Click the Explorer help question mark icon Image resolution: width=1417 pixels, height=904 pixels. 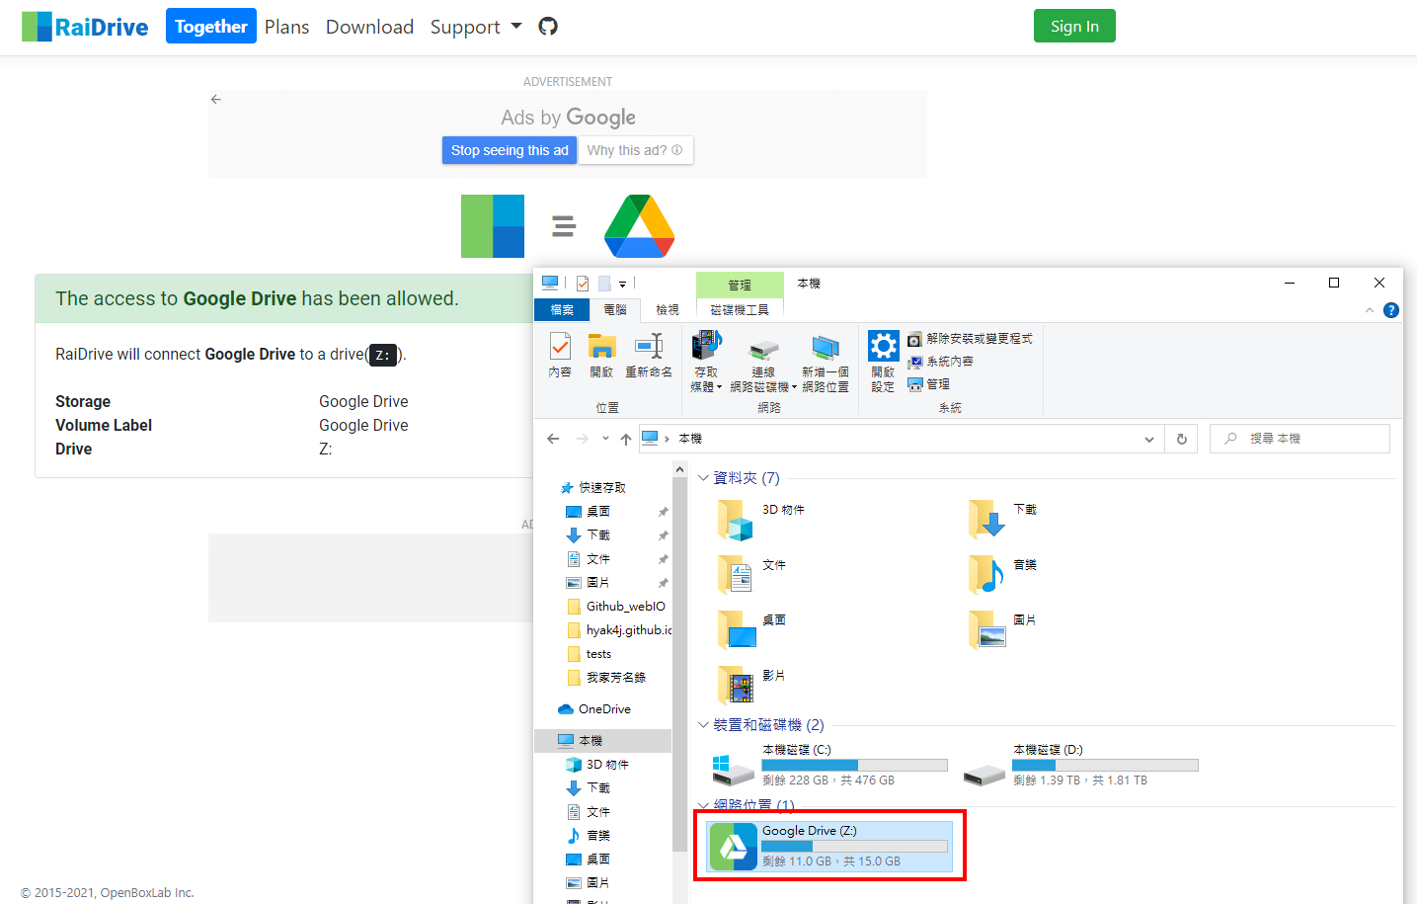click(1391, 310)
